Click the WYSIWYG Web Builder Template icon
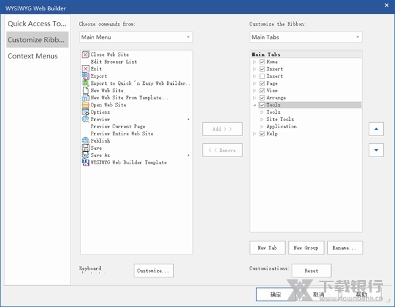This screenshot has height=307, width=395. click(86, 162)
